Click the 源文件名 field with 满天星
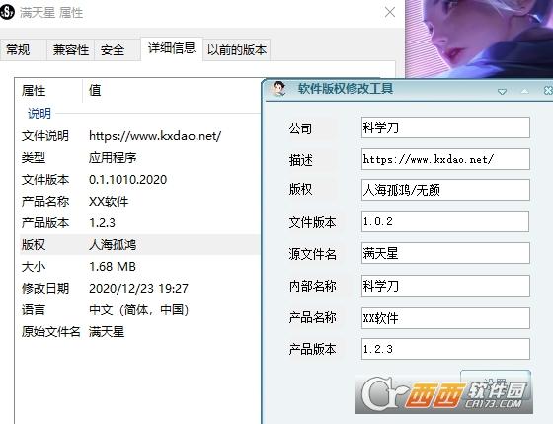This screenshot has height=424, width=553. coord(445,253)
